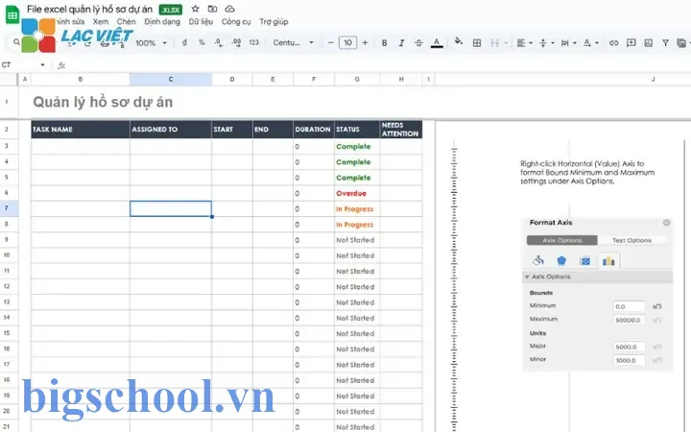Click the formula bar fx area
The image size is (691, 432).
[61, 65]
